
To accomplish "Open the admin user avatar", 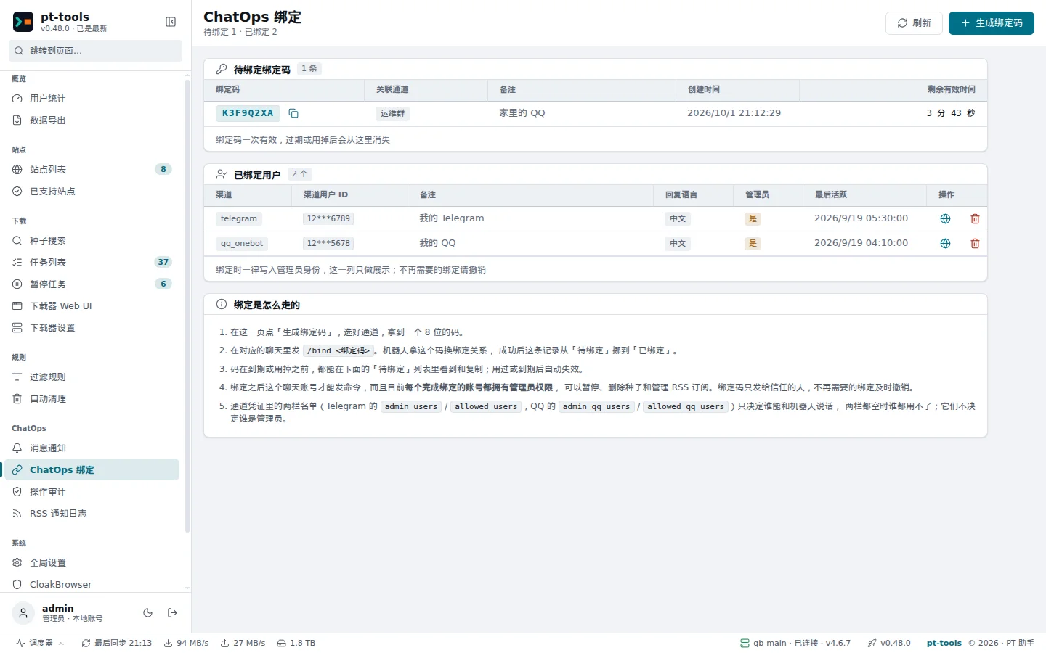I will coord(23,613).
